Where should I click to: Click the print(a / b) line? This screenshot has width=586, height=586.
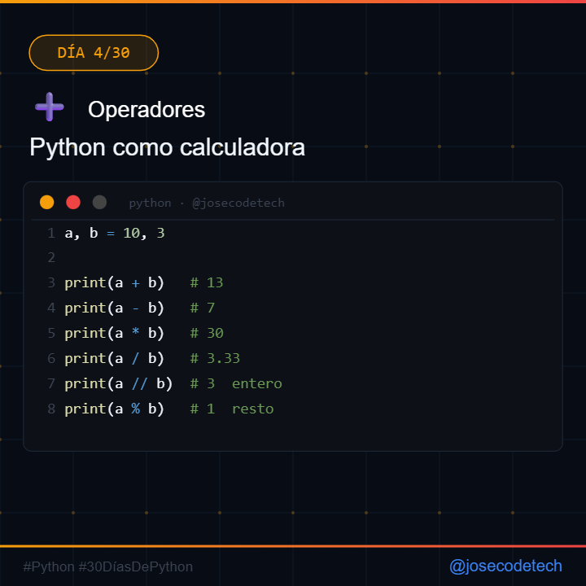(x=152, y=359)
